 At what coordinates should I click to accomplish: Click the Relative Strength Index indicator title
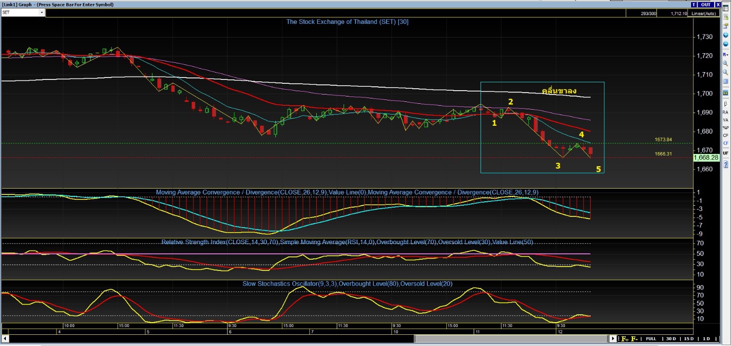tap(347, 242)
